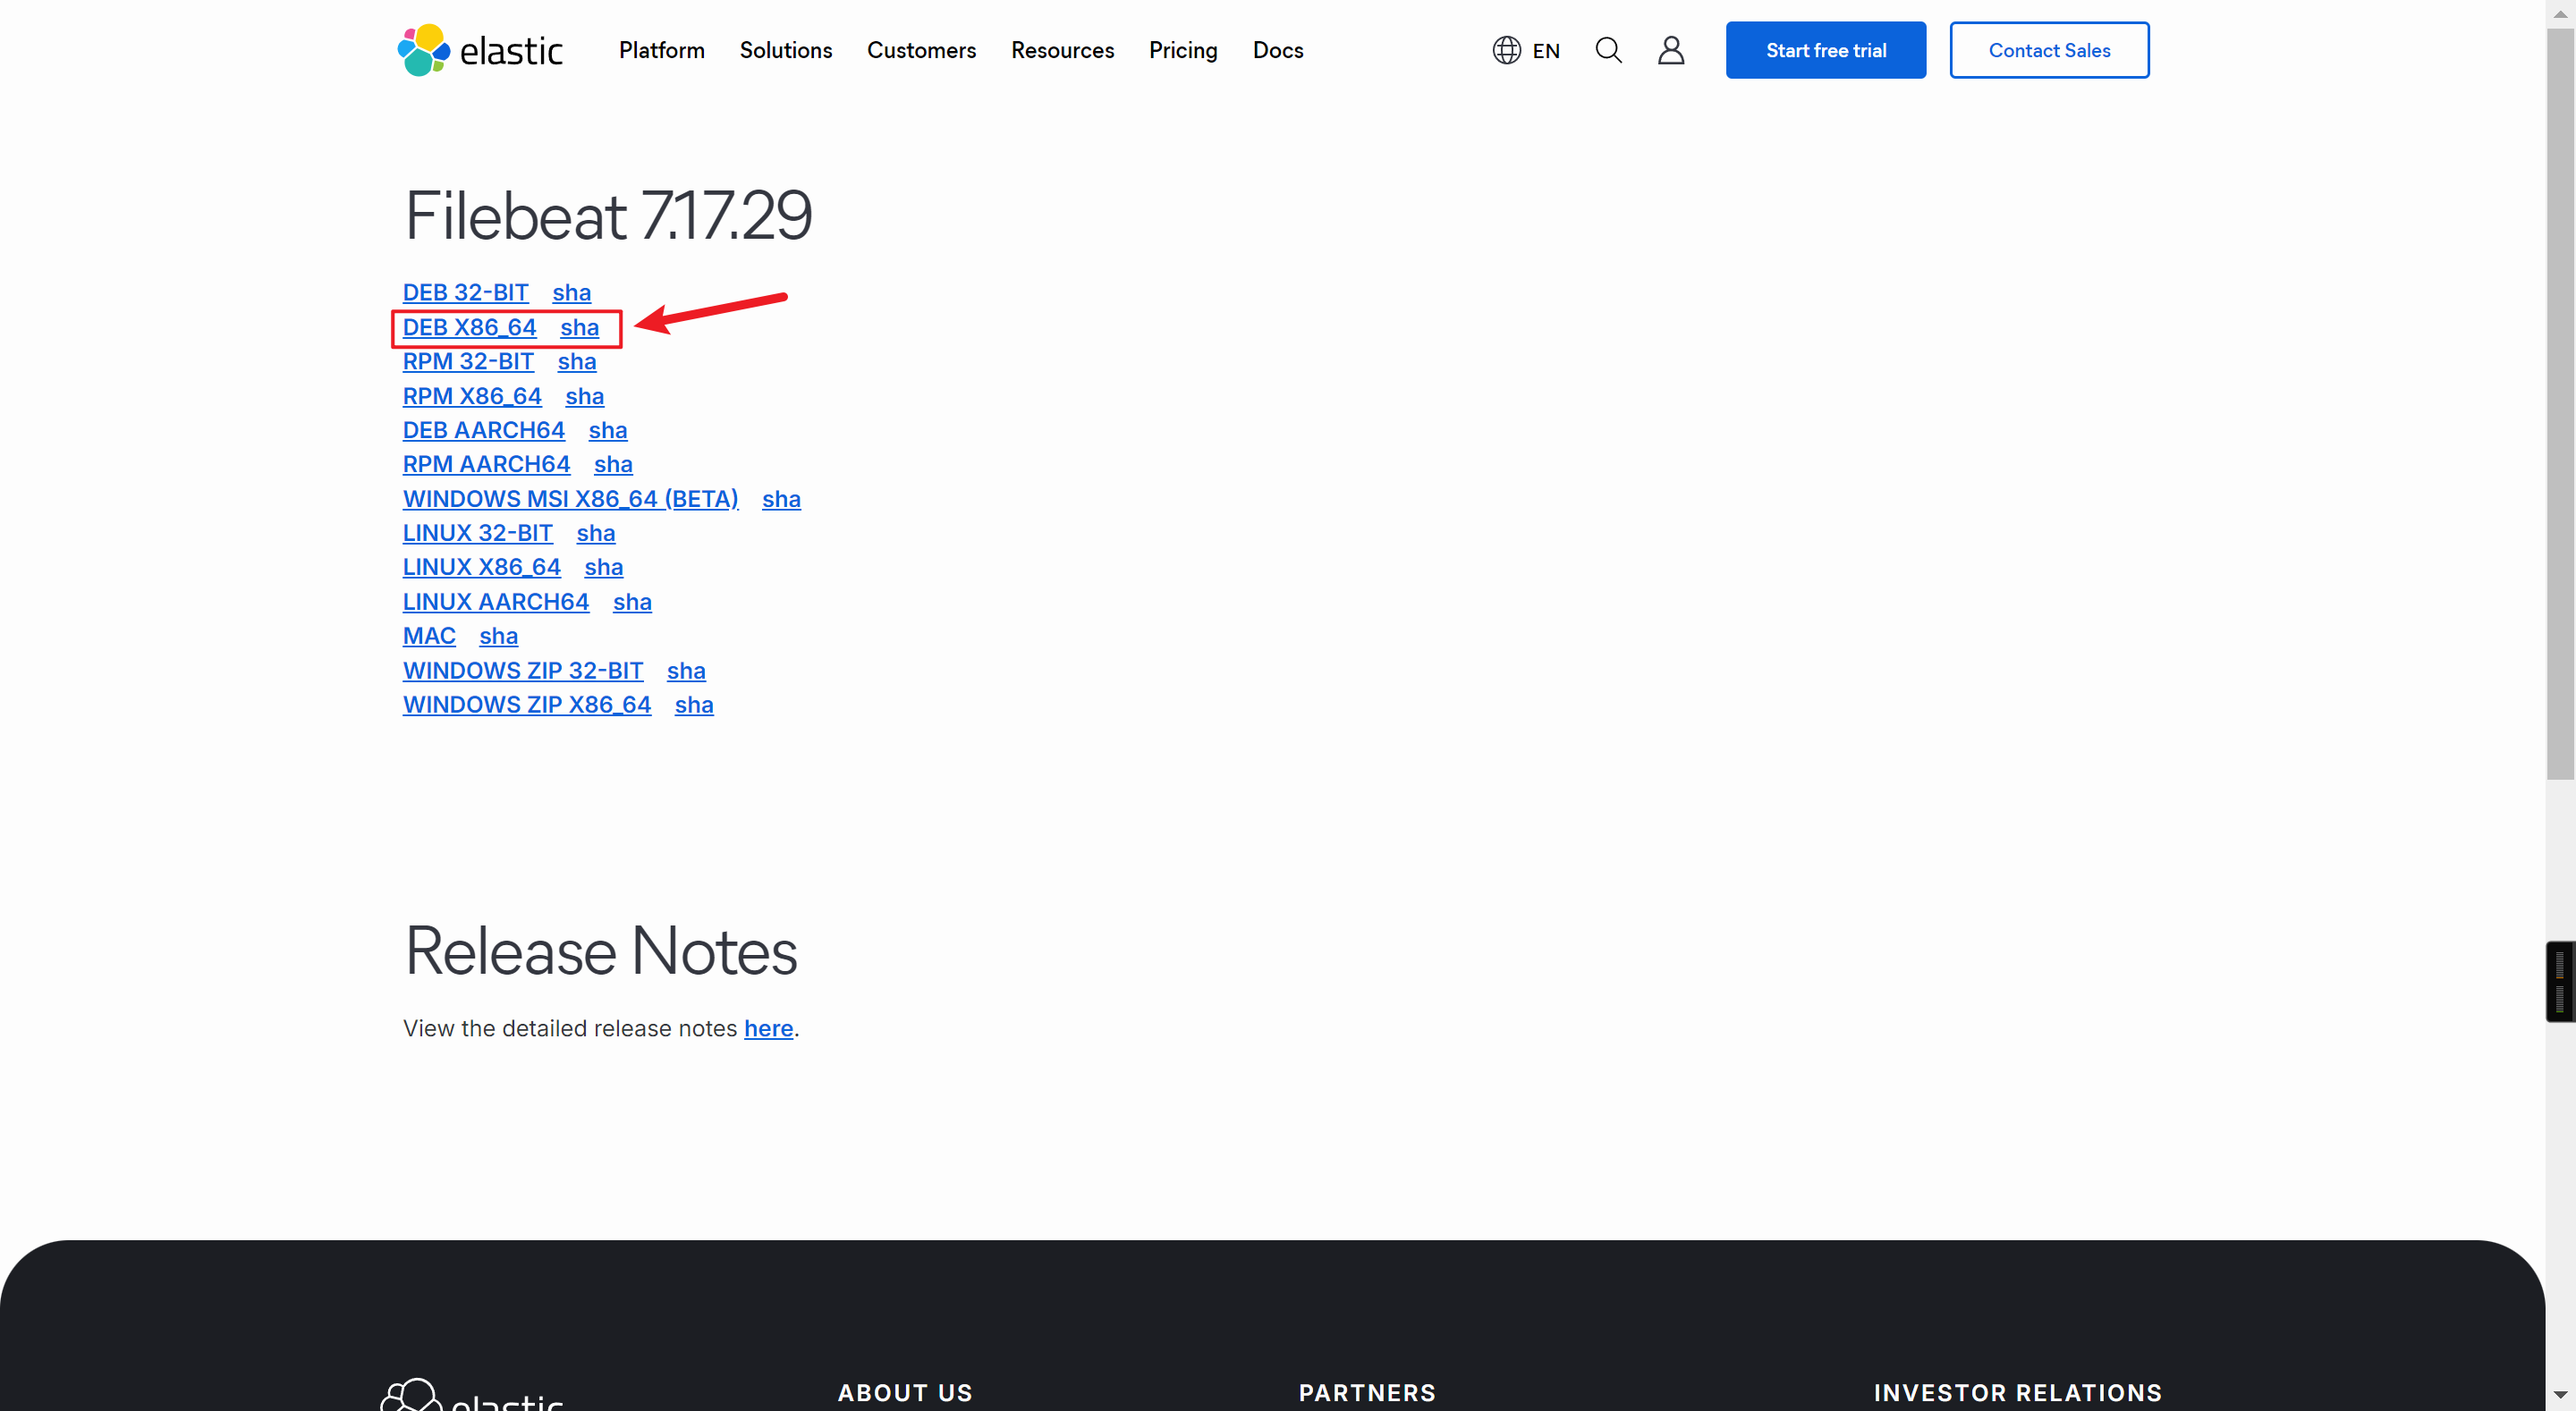
Task: Open sha link for WINDOWS ZIP 32-BIT
Action: [687, 672]
